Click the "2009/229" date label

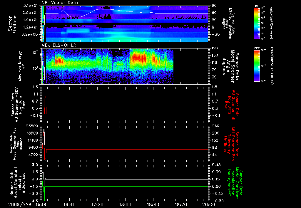pyautogui.click(x=20, y=204)
